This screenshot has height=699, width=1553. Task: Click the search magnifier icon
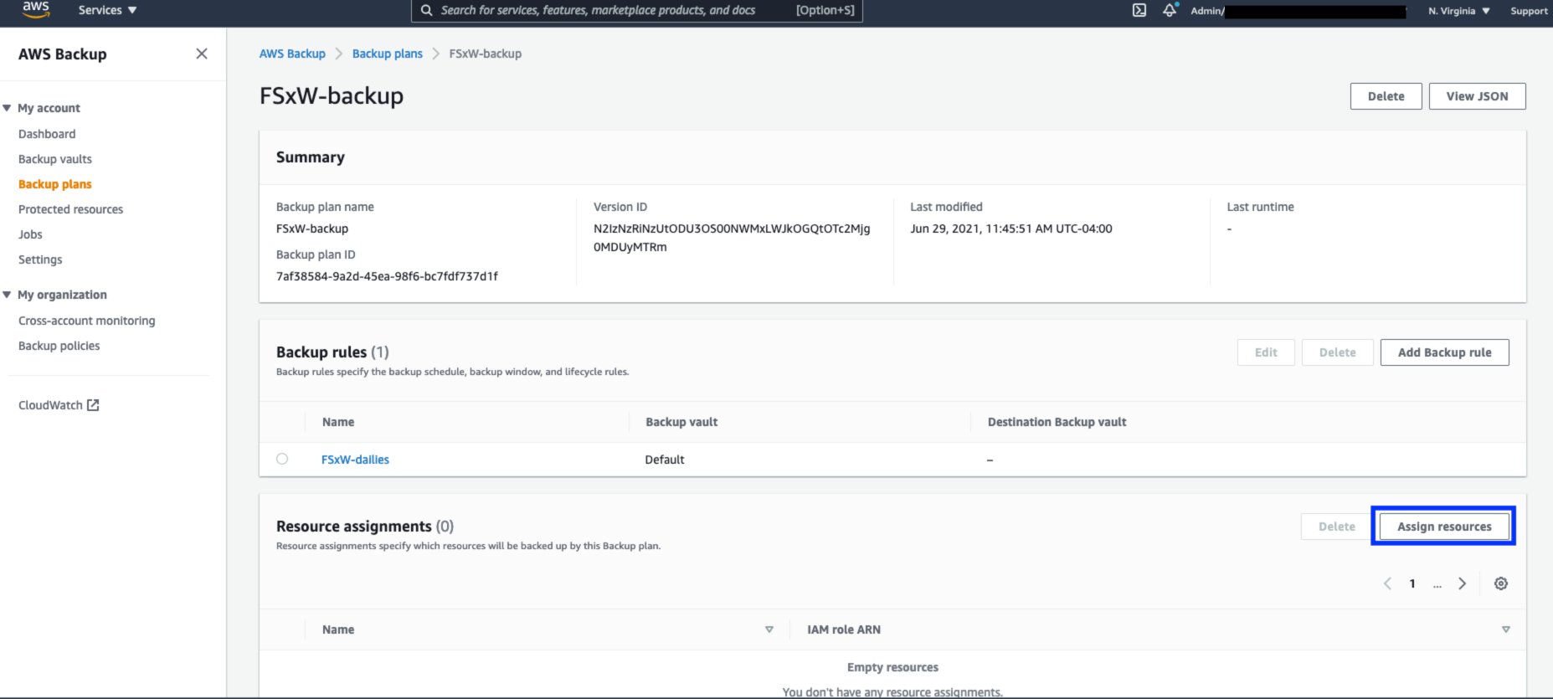pos(427,10)
